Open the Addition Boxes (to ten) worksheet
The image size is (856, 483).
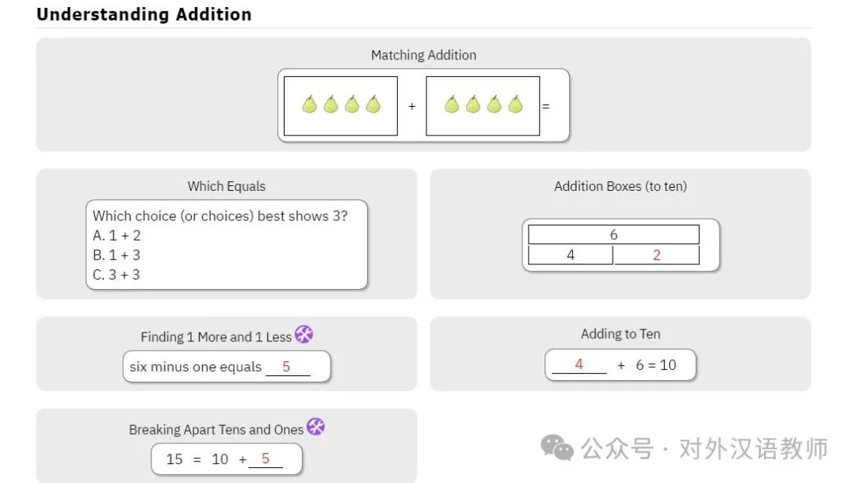pyautogui.click(x=620, y=186)
